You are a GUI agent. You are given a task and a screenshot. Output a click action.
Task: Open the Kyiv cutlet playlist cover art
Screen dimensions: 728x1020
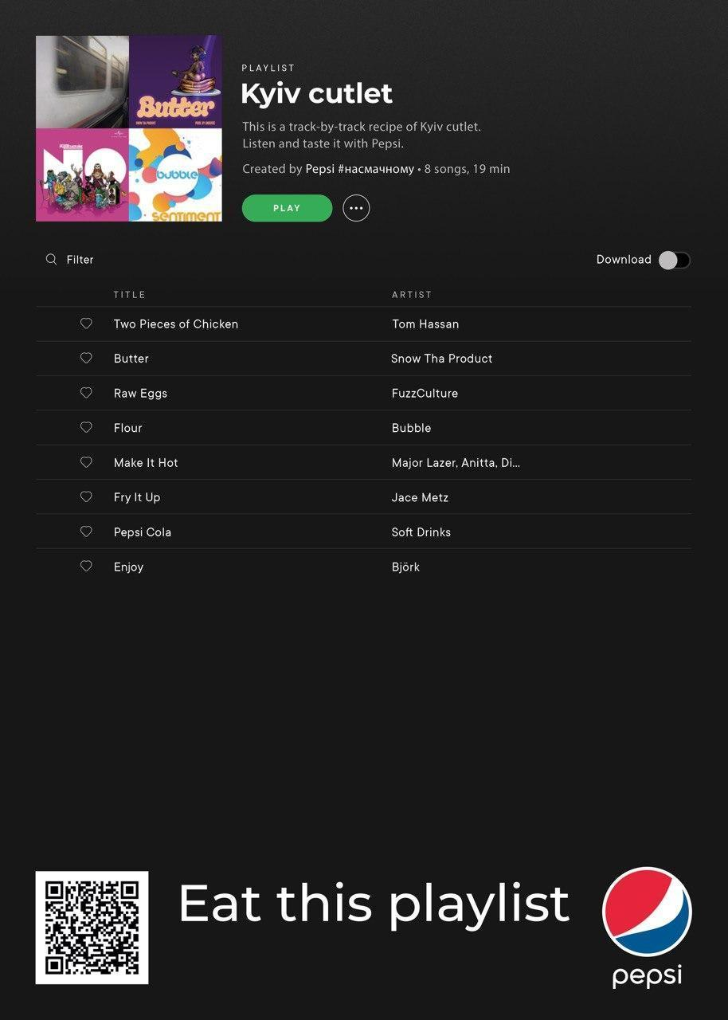[129, 128]
